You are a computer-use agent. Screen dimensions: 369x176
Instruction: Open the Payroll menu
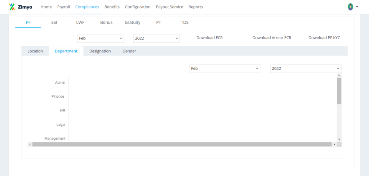(63, 7)
